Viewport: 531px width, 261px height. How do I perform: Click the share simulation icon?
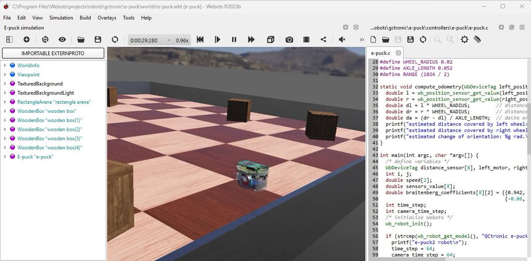[x=323, y=39]
